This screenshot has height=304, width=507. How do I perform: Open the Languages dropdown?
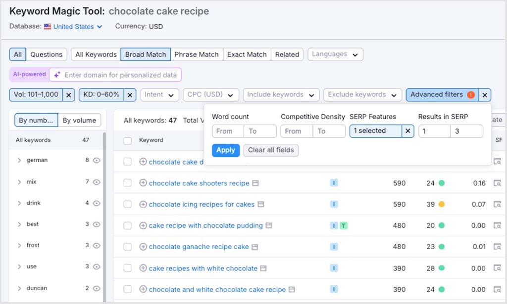pyautogui.click(x=335, y=54)
